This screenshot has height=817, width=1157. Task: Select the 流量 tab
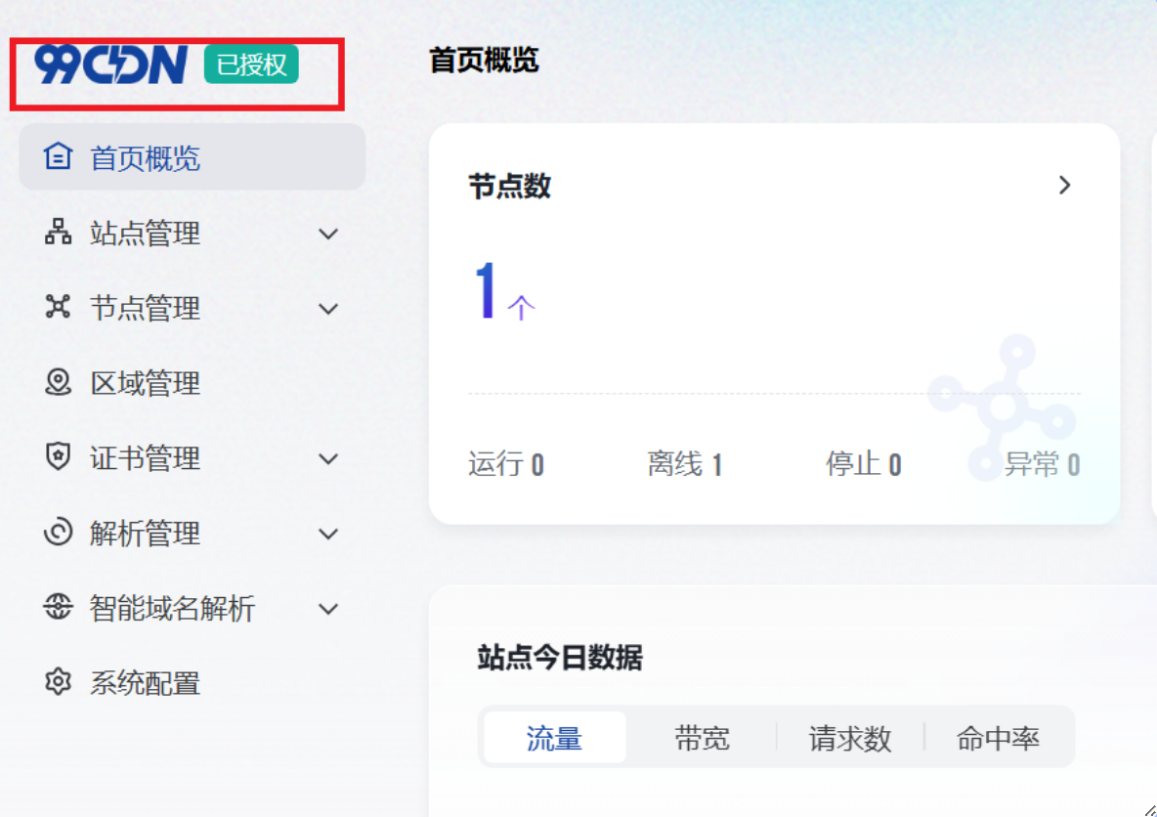(x=554, y=738)
